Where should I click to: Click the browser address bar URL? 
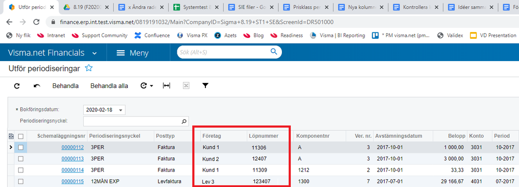click(x=197, y=22)
